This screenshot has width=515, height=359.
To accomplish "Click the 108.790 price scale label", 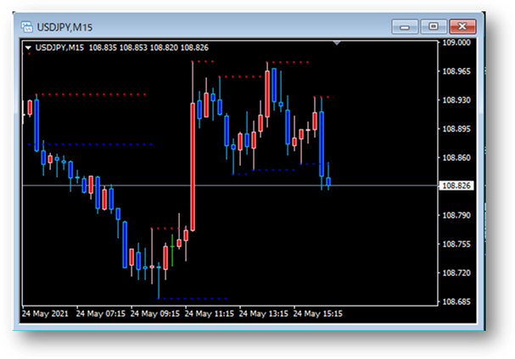I will 456,215.
